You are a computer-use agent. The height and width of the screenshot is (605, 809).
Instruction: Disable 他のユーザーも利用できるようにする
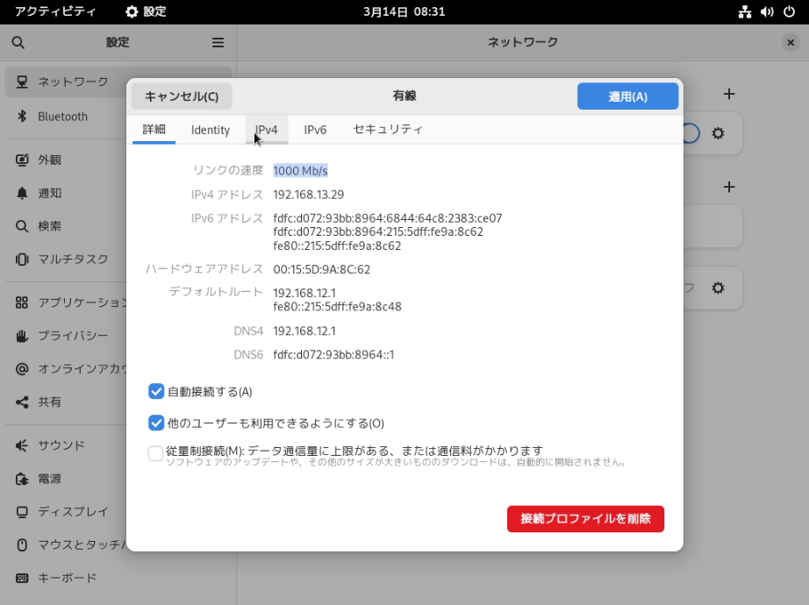pyautogui.click(x=155, y=423)
